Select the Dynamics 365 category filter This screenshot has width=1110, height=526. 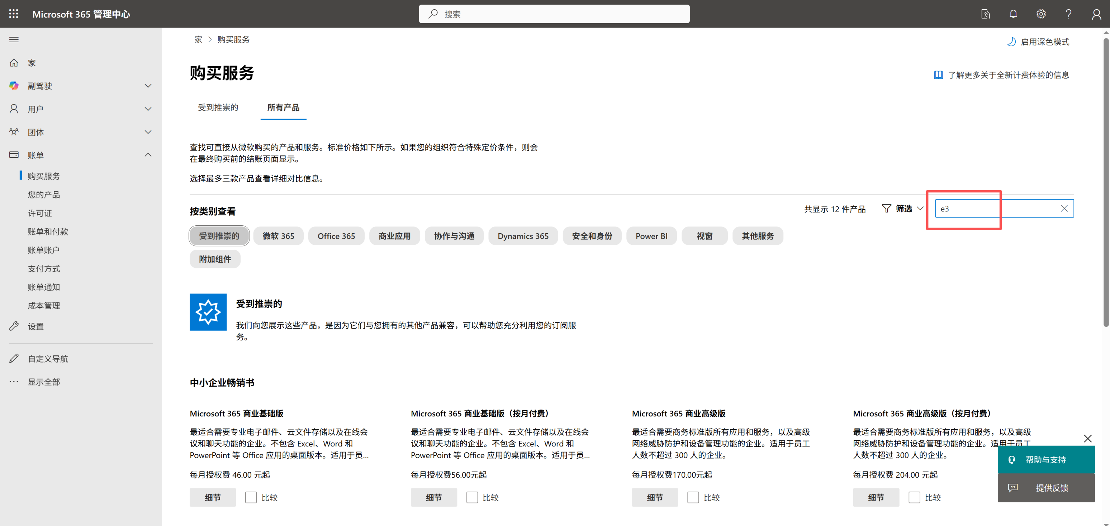(x=523, y=236)
